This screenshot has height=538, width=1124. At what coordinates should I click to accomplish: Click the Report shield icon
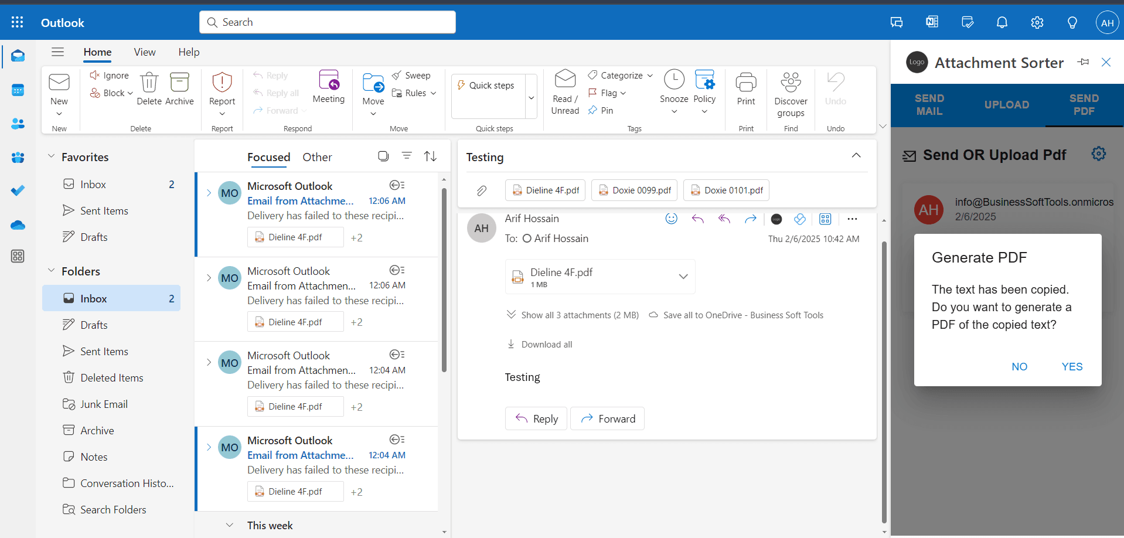tap(222, 83)
